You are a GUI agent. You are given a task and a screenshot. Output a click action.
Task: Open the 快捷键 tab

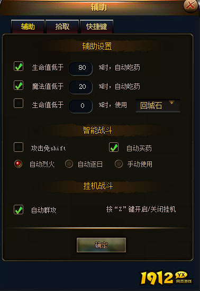click(96, 26)
